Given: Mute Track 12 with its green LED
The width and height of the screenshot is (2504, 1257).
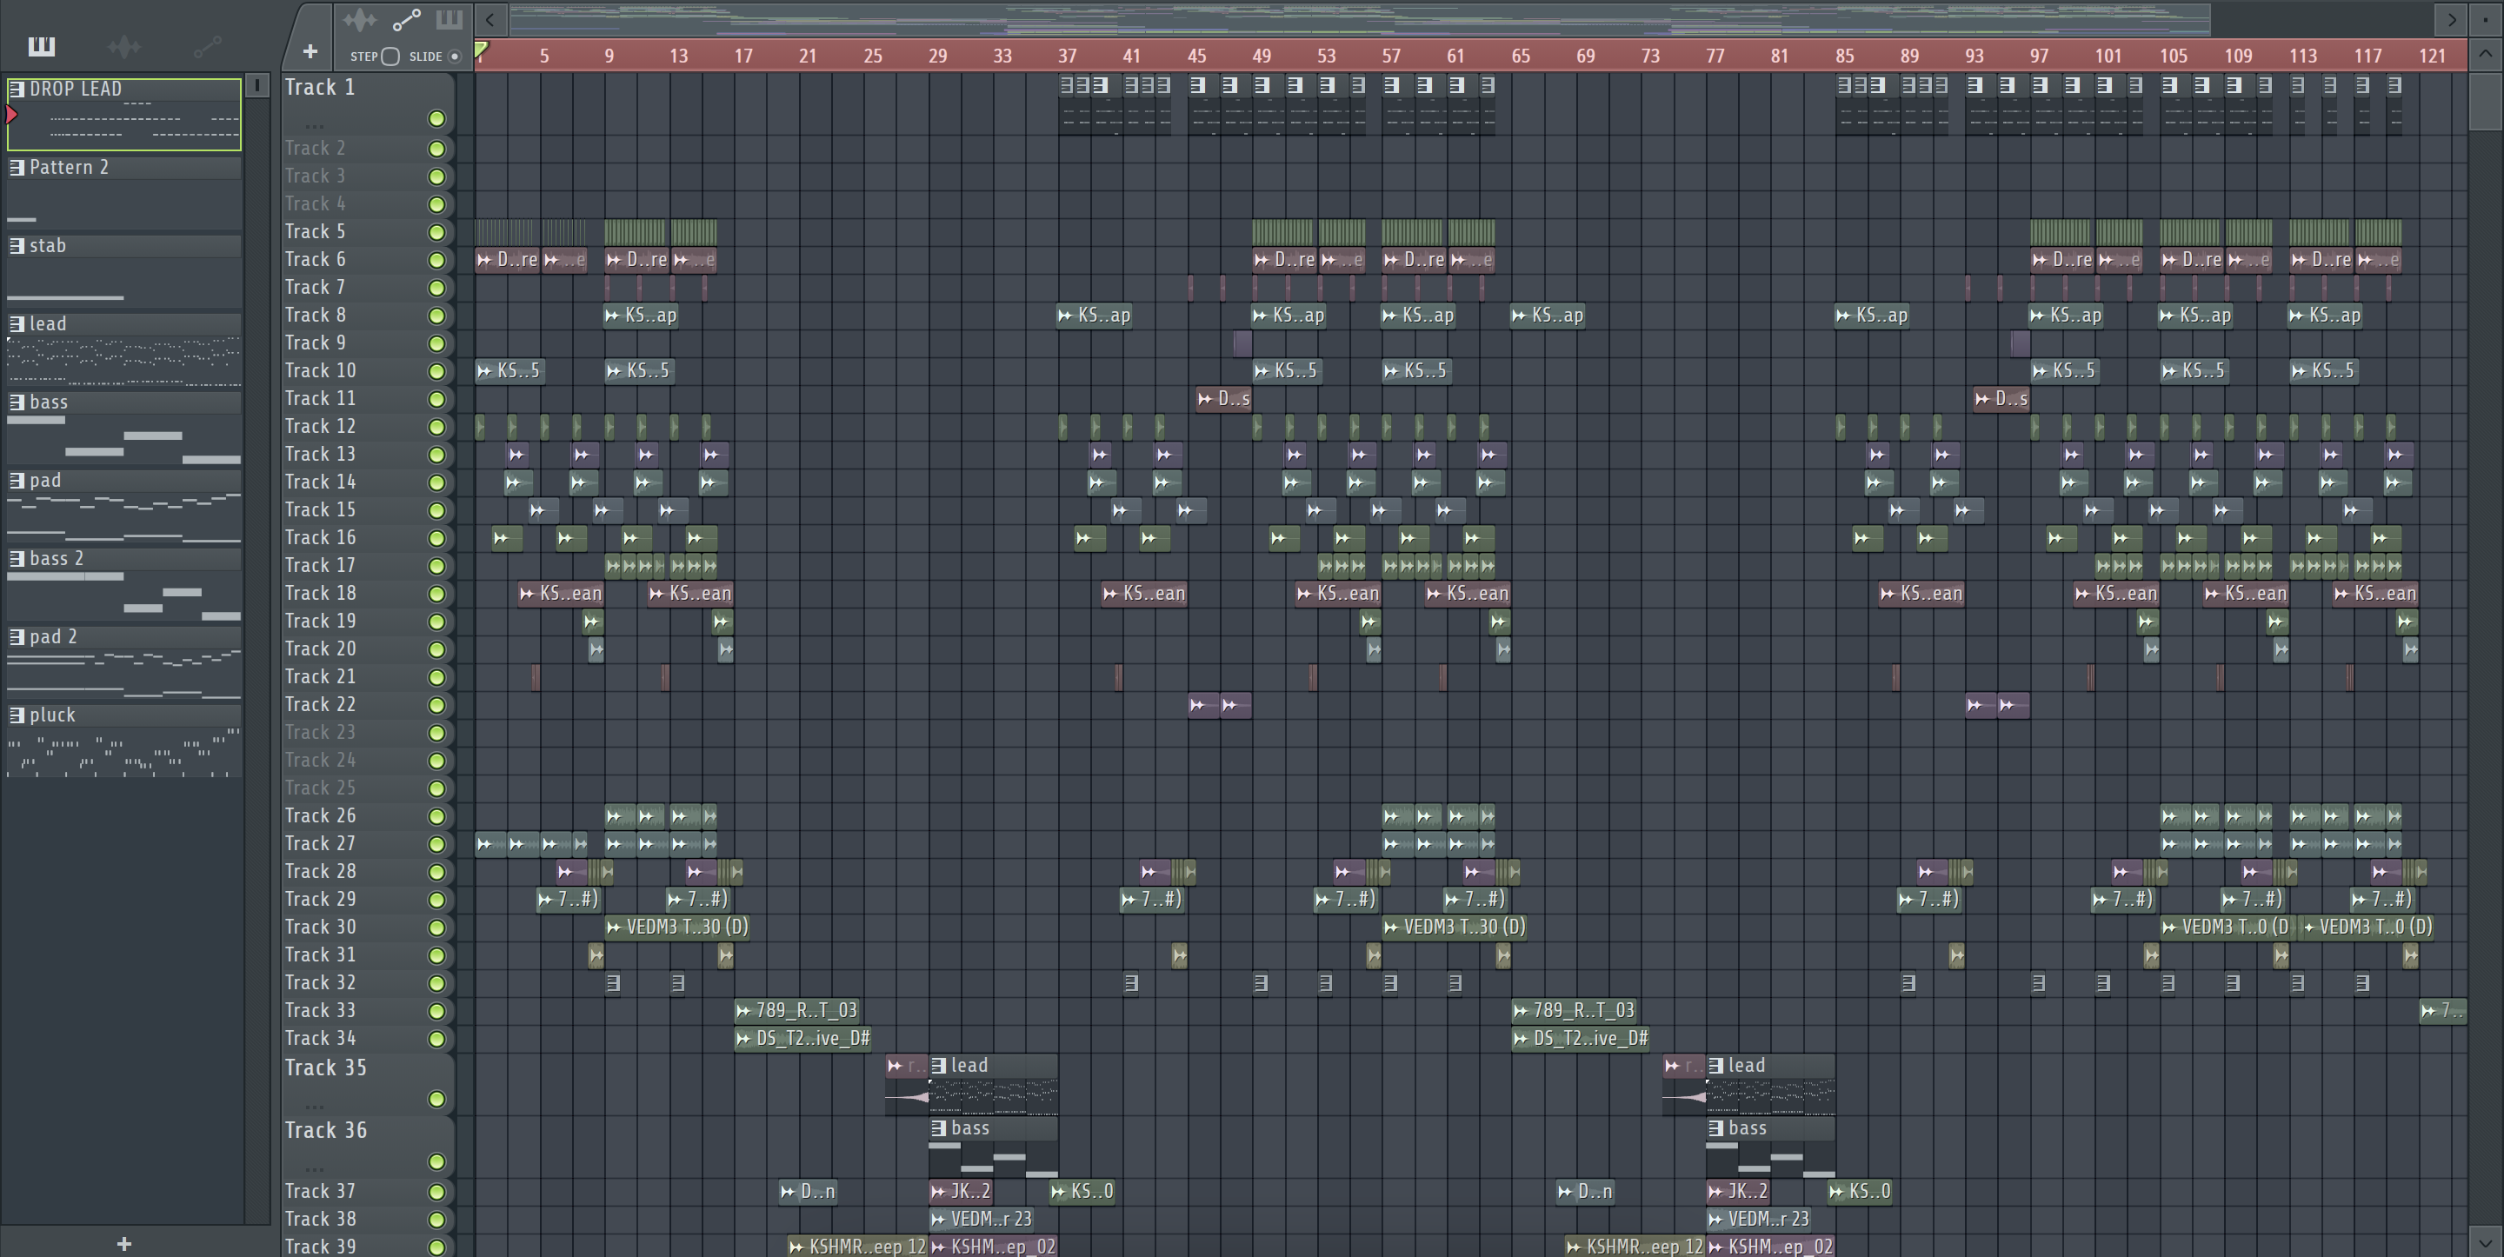Looking at the screenshot, I should pos(437,427).
